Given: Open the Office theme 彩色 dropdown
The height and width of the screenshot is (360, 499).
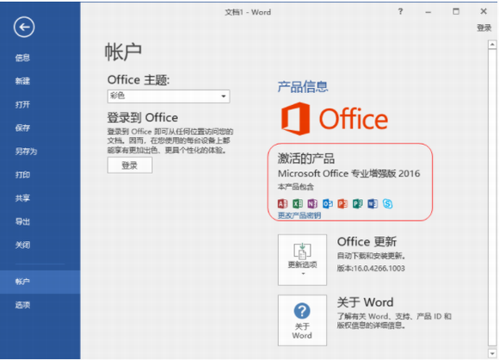Looking at the screenshot, I should tap(169, 96).
